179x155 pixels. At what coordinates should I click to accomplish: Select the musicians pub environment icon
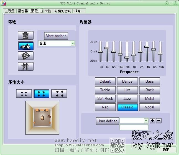[25, 66]
